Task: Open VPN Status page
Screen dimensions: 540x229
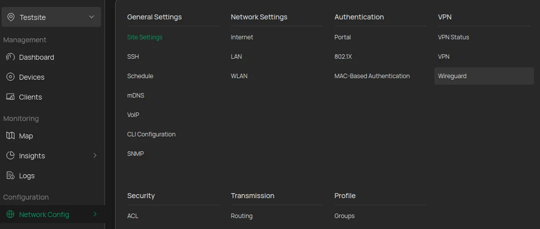Action: (x=453, y=37)
